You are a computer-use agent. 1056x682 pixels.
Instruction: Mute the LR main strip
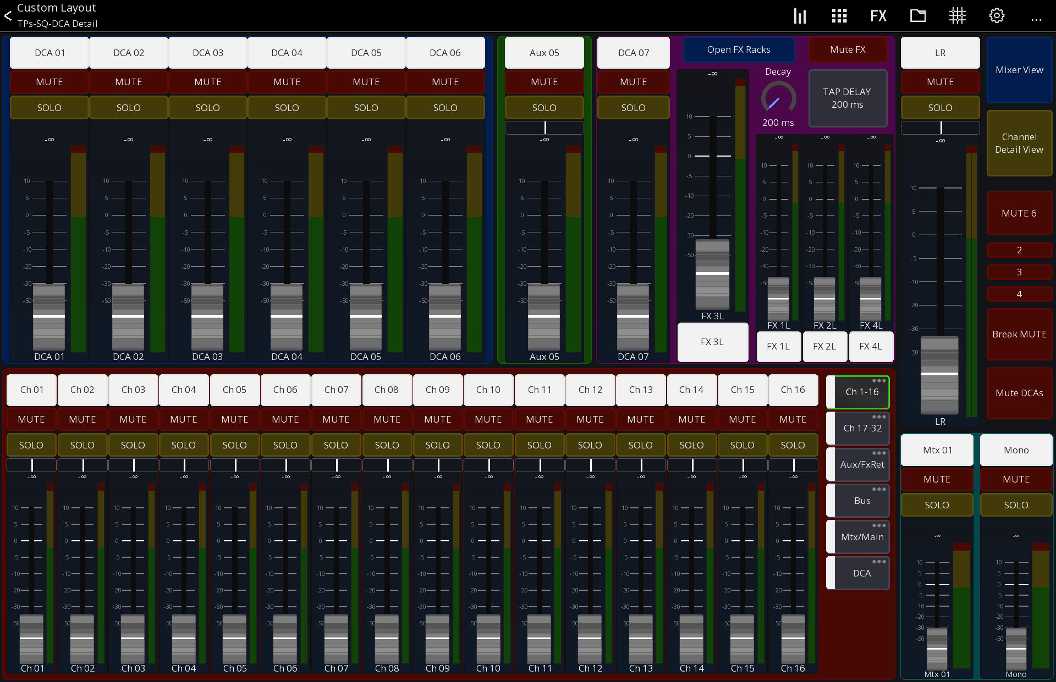coord(941,82)
